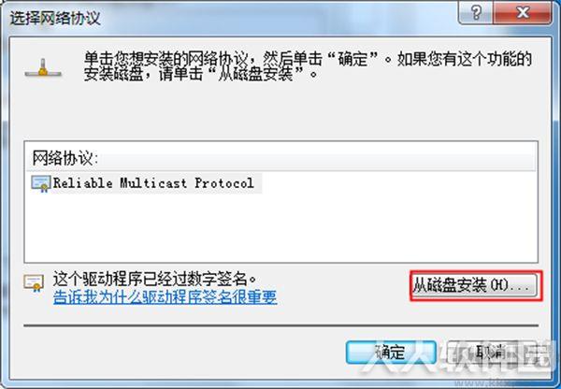Close the 选择网络协议 dialog
This screenshot has width=561, height=389.
pos(523,13)
